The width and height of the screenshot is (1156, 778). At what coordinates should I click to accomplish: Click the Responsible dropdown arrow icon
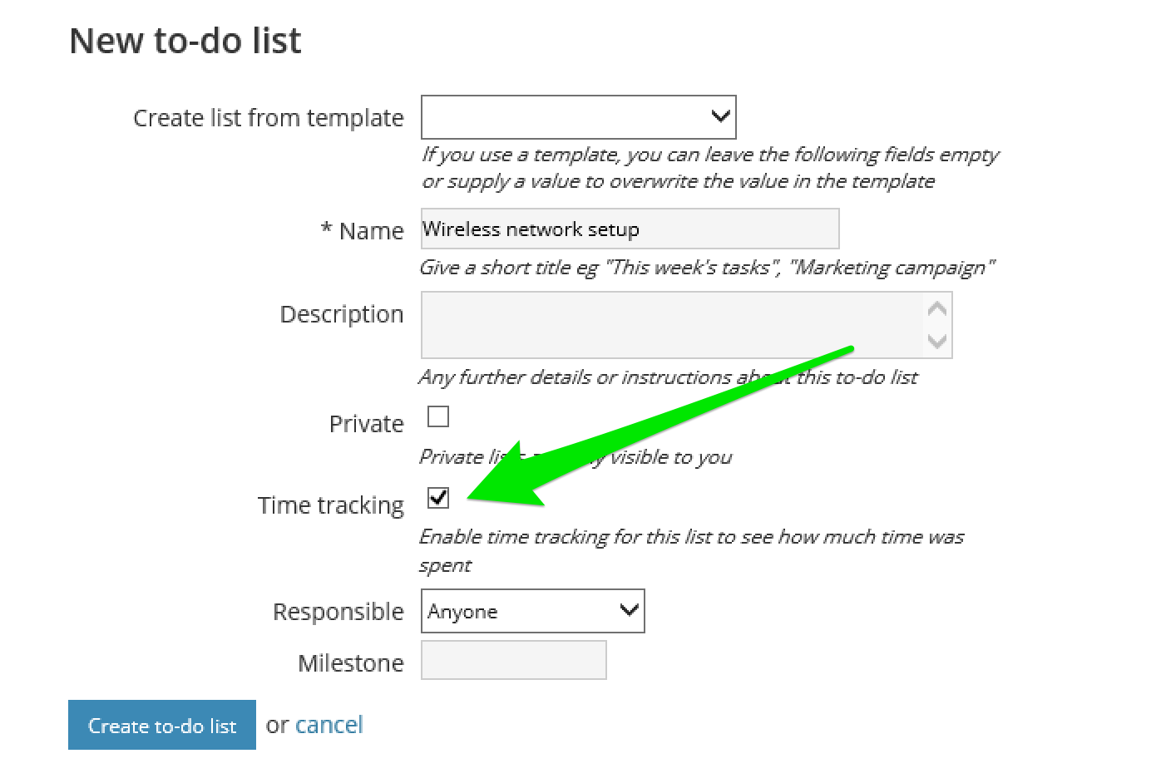[629, 611]
